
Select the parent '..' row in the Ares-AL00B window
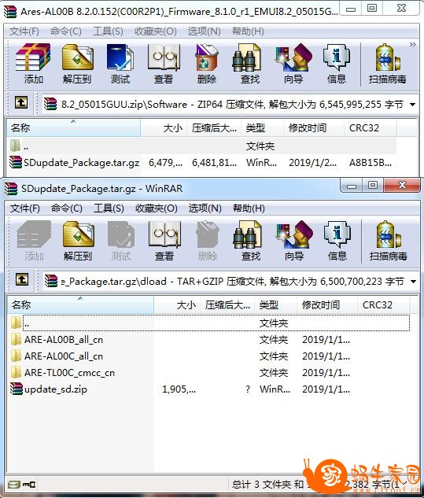201,146
